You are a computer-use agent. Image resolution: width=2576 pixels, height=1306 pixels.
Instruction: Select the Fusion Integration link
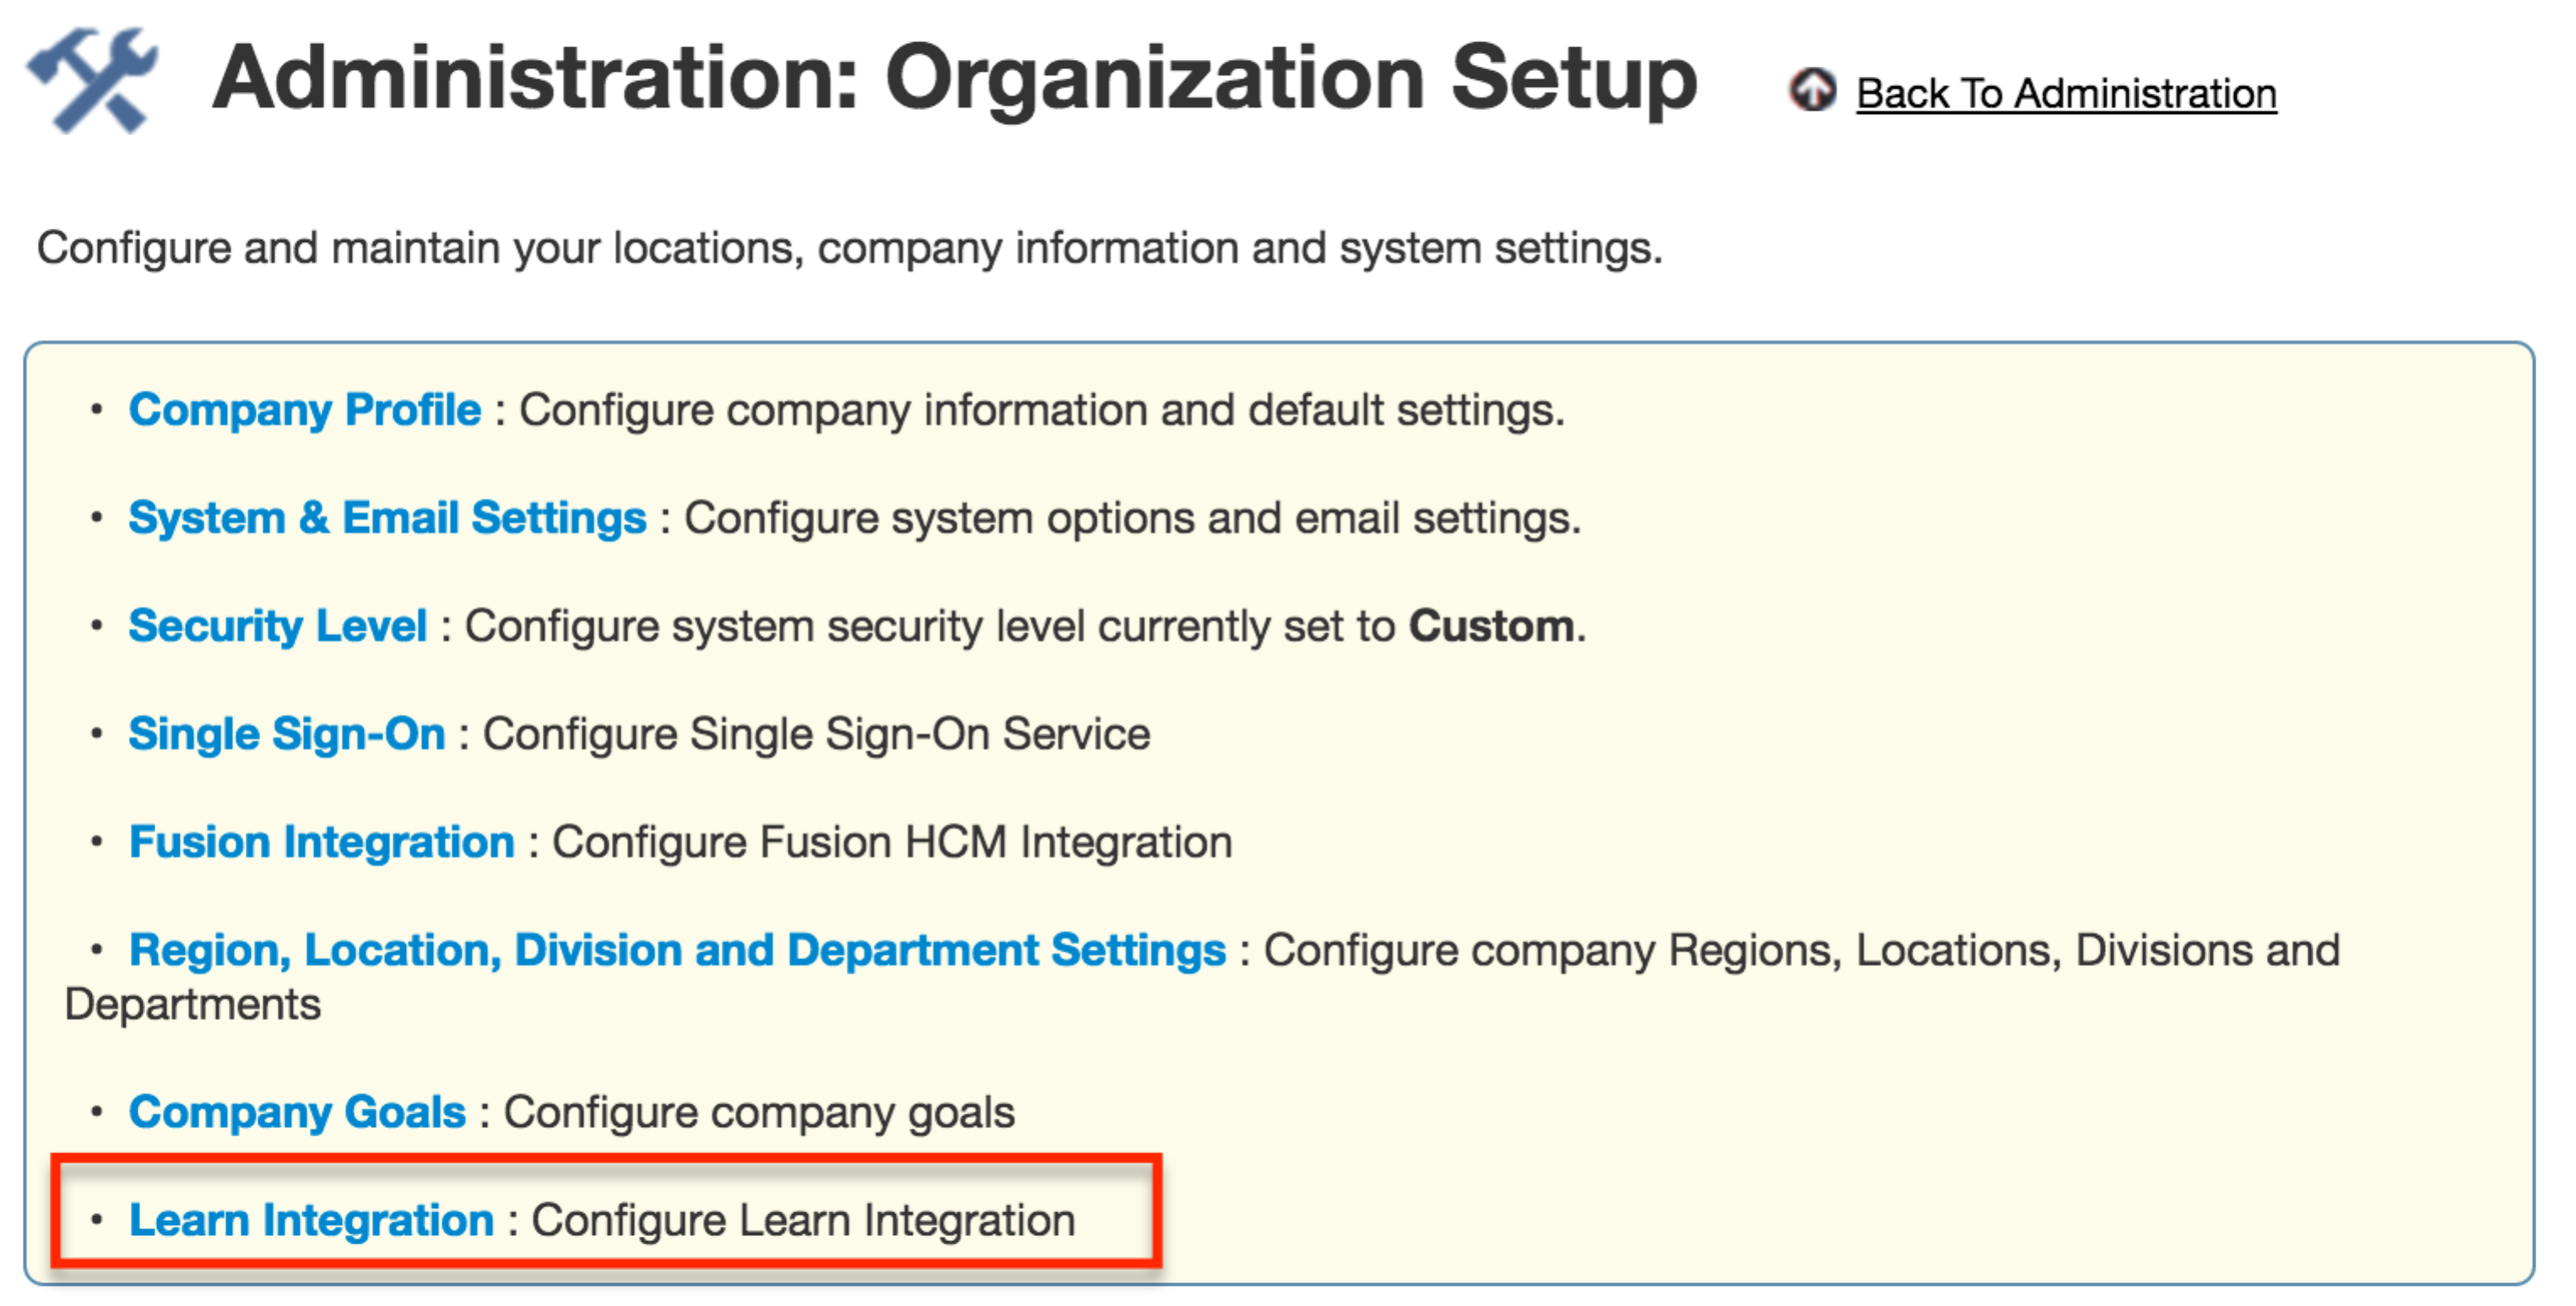pyautogui.click(x=321, y=842)
